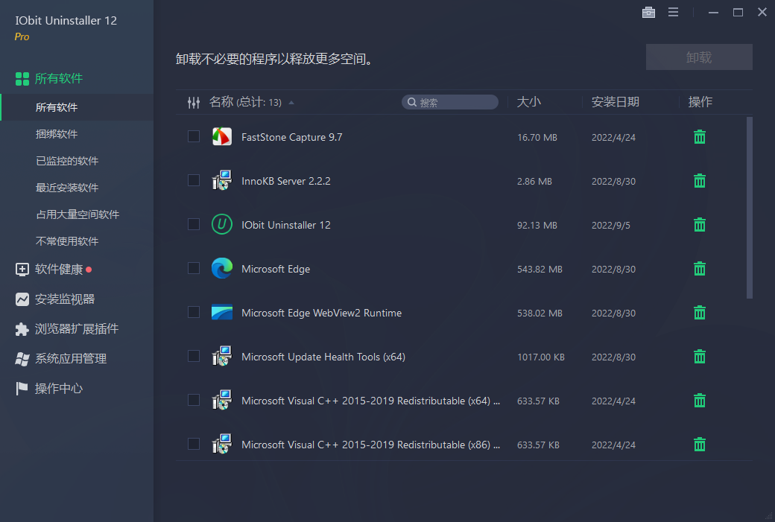Open 浏览器扩展插件 section

[67, 329]
